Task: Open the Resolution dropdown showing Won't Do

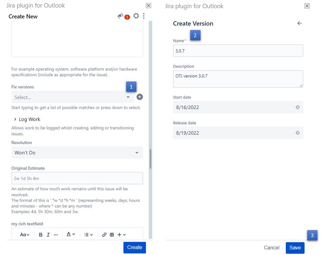Action: 77,153
